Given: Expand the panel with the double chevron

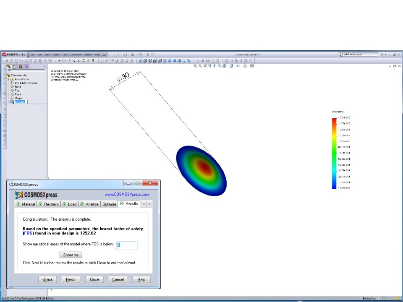Looking at the screenshot, I should click(44, 67).
